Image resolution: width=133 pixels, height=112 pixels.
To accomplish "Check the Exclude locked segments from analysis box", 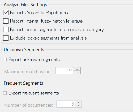I will coord(6,38).
